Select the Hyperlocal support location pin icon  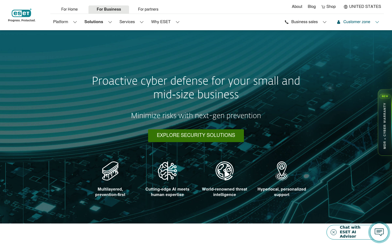click(x=282, y=171)
